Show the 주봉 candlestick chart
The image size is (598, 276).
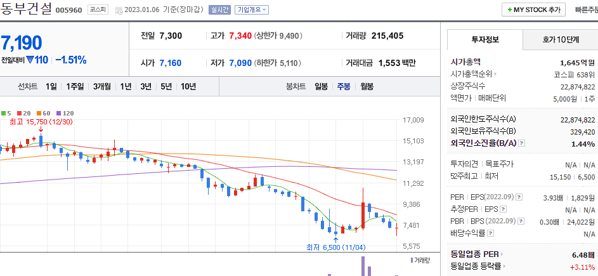point(344,87)
